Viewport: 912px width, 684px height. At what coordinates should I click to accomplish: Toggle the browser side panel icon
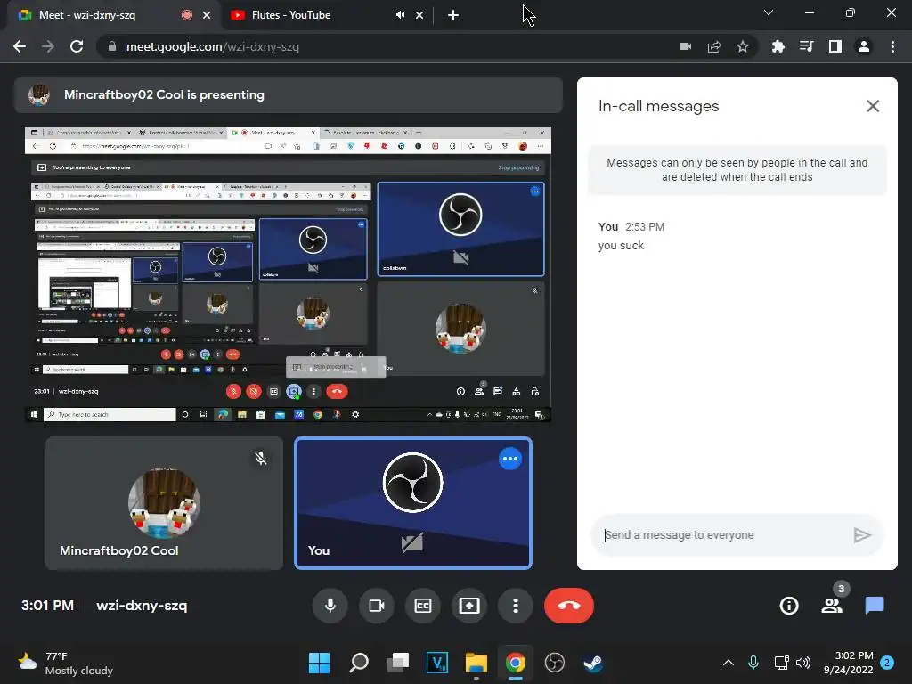tap(835, 46)
